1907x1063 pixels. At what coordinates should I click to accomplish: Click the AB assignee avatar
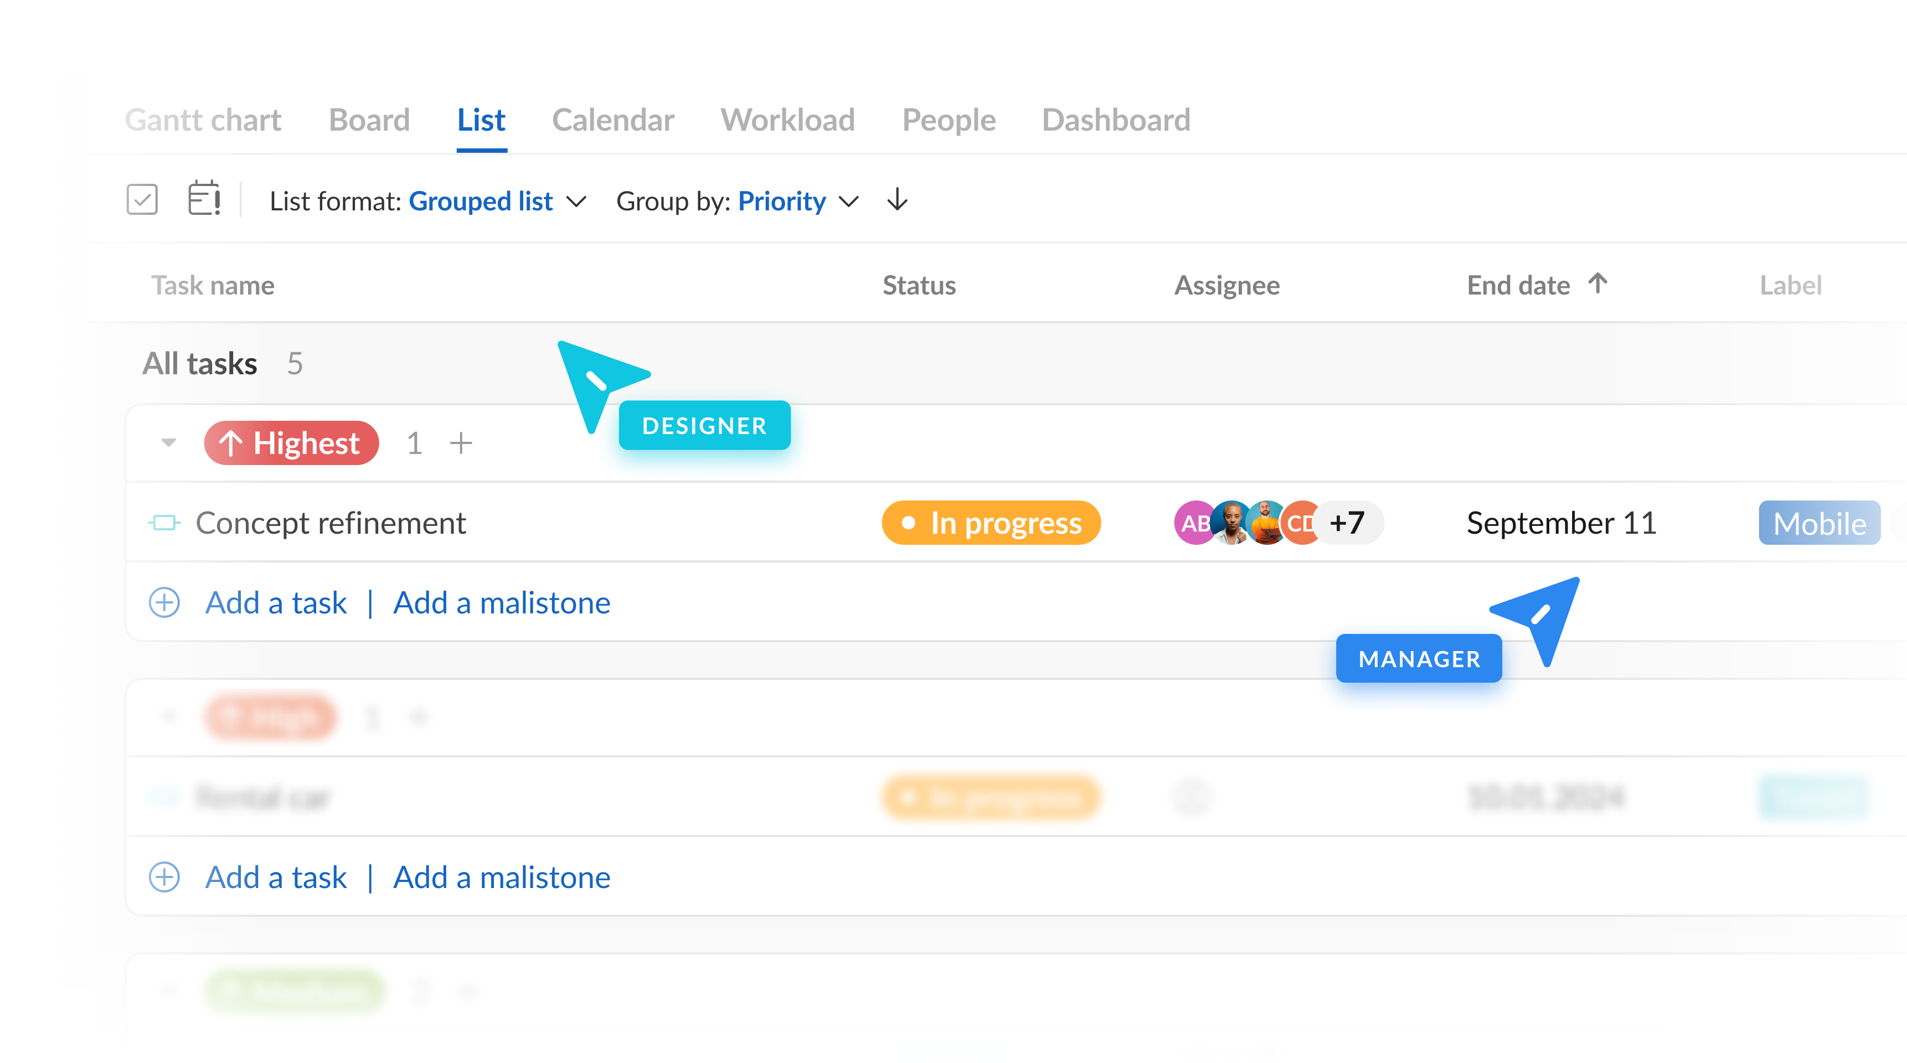pos(1192,523)
